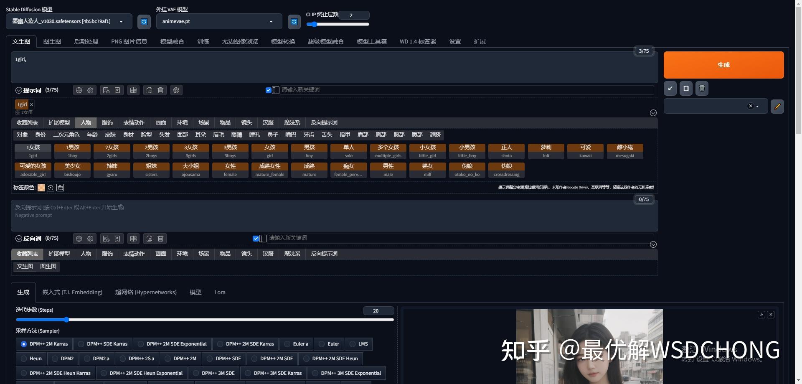Collapse the prompt tag panel with chevron

[x=653, y=112]
